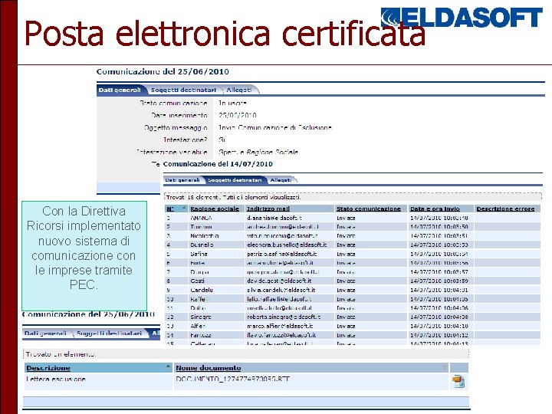Image resolution: width=552 pixels, height=414 pixels.
Task: Click the send time 14/07/2010 10:04:01
Action: click(x=439, y=290)
